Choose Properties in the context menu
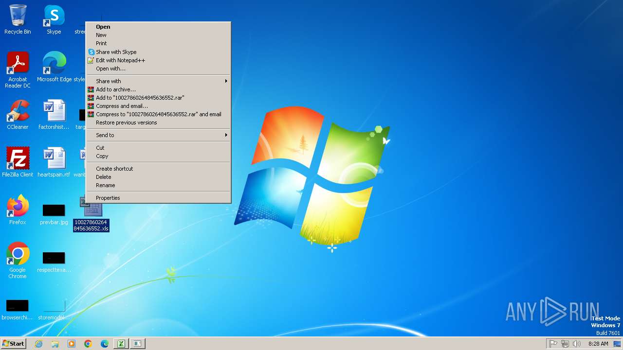The height and width of the screenshot is (350, 623). 158,198
